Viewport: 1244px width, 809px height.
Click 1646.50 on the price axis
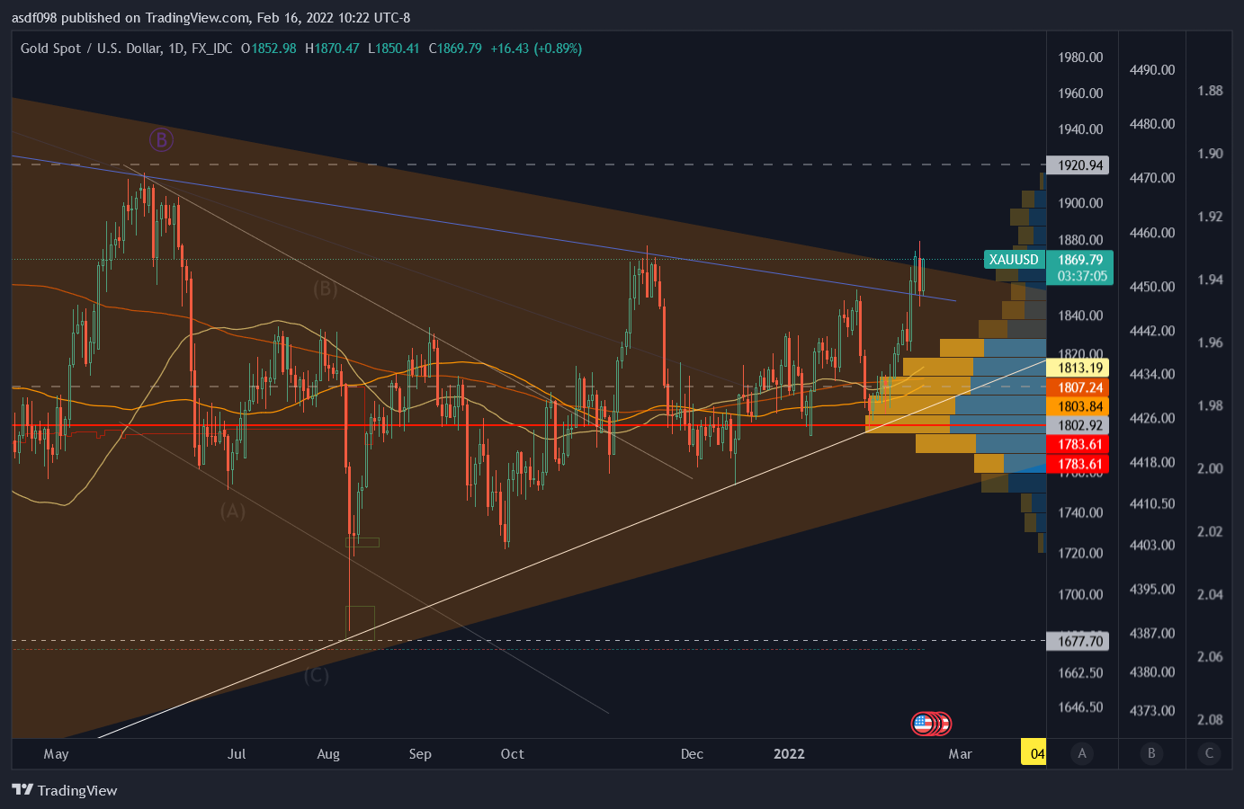(x=1080, y=707)
